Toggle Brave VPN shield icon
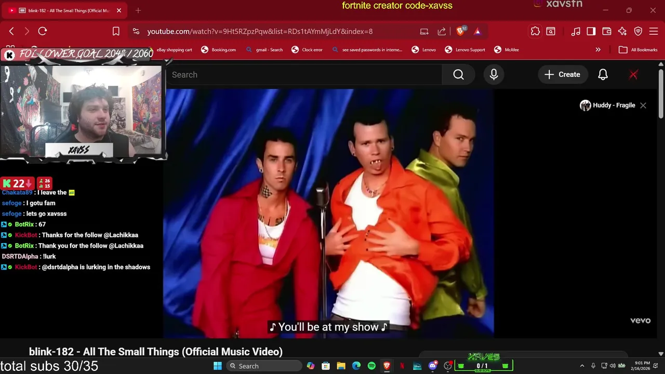The height and width of the screenshot is (374, 665). [638, 31]
